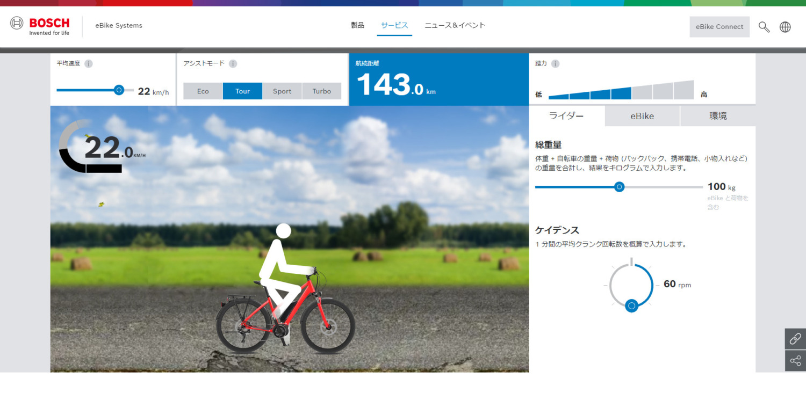Click the red eBike illustration
Viewport: 806px width, 393px height.
285,309
